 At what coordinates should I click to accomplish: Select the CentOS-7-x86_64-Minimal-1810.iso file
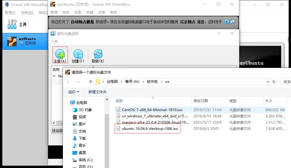tap(152, 110)
